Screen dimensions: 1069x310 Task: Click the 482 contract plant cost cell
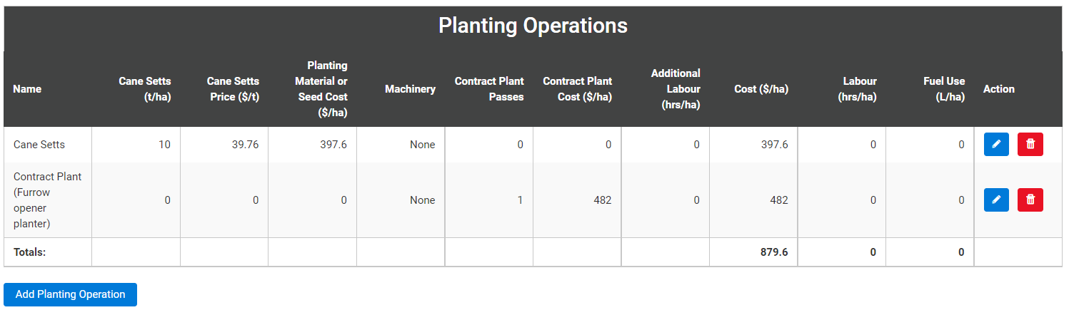[x=602, y=200]
